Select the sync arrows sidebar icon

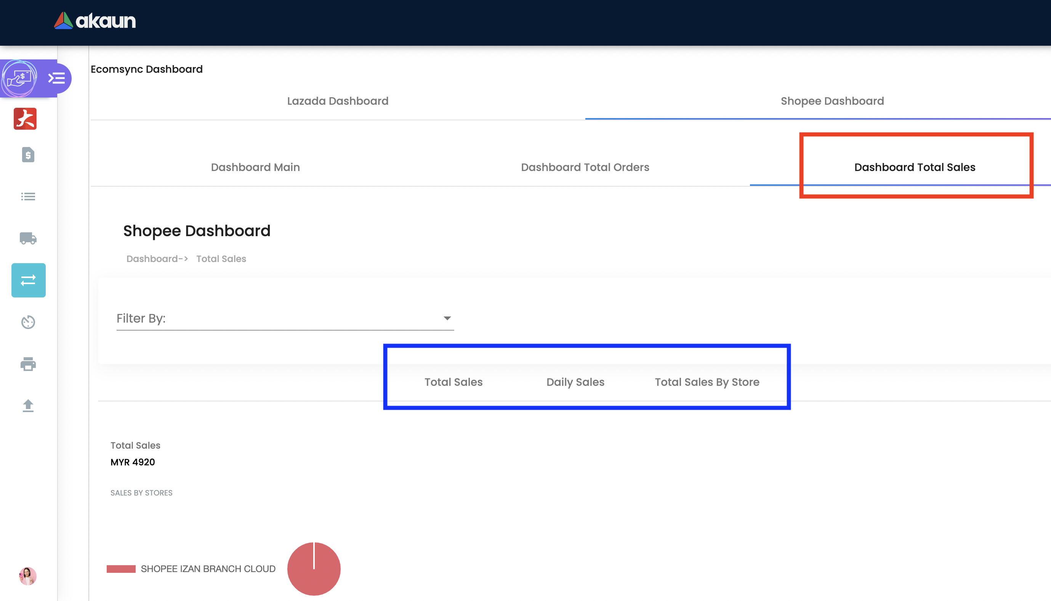(29, 280)
